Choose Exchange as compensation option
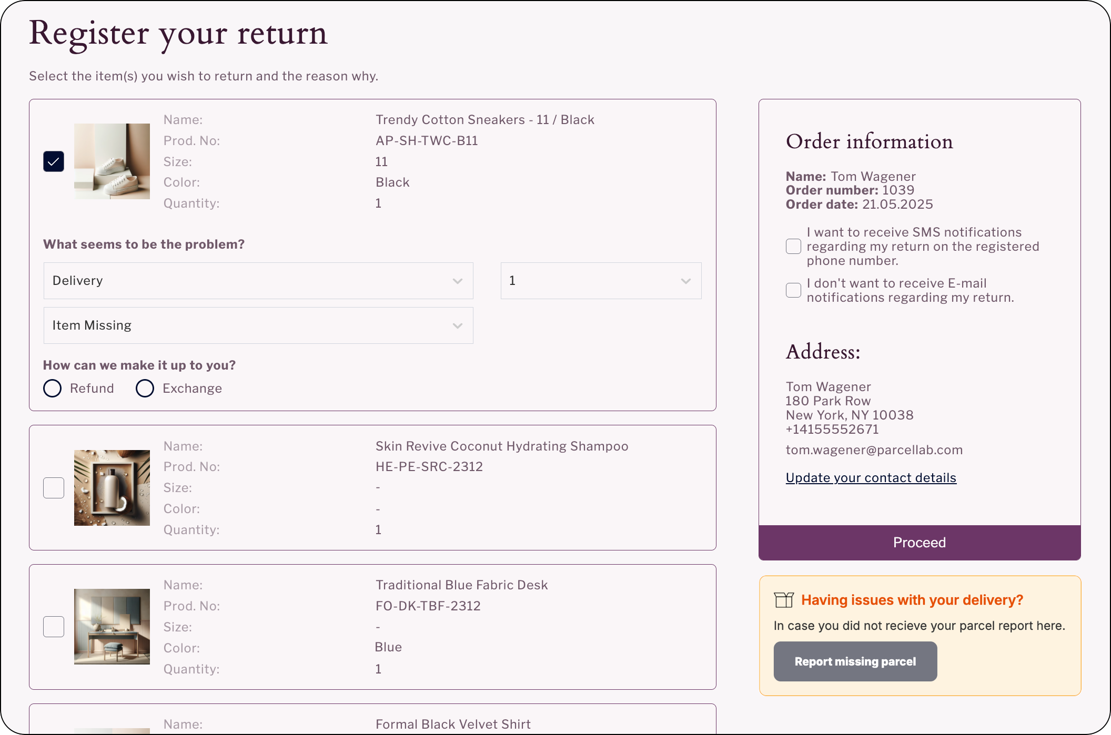This screenshot has width=1111, height=735. tap(145, 389)
